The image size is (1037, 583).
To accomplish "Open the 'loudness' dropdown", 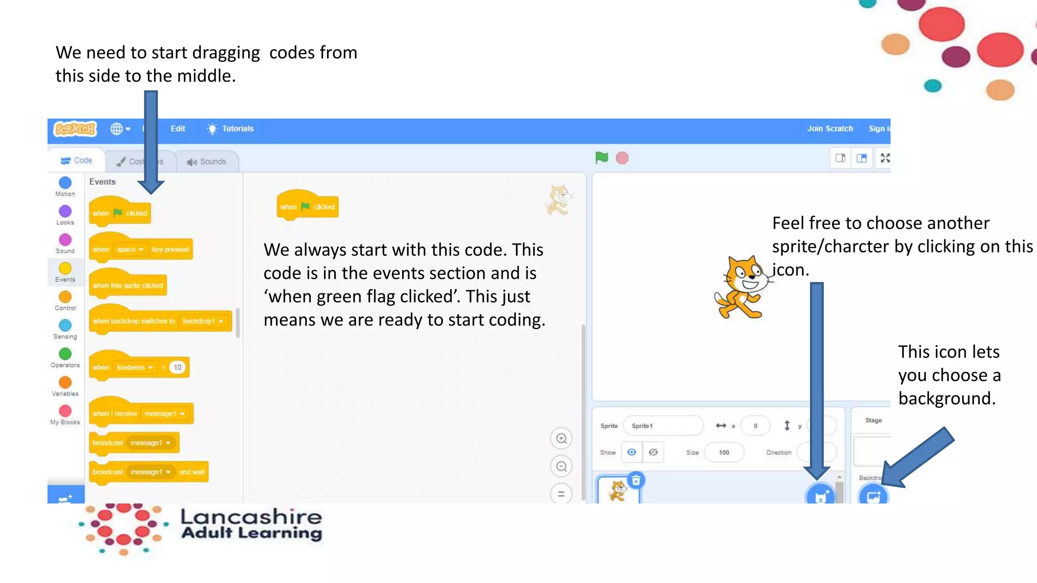I will pos(135,367).
